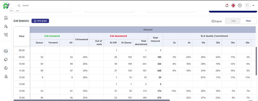Image resolution: width=258 pixels, height=101 pixels.
Task: Expand the user account dropdown arrow
Action: pyautogui.click(x=253, y=6)
